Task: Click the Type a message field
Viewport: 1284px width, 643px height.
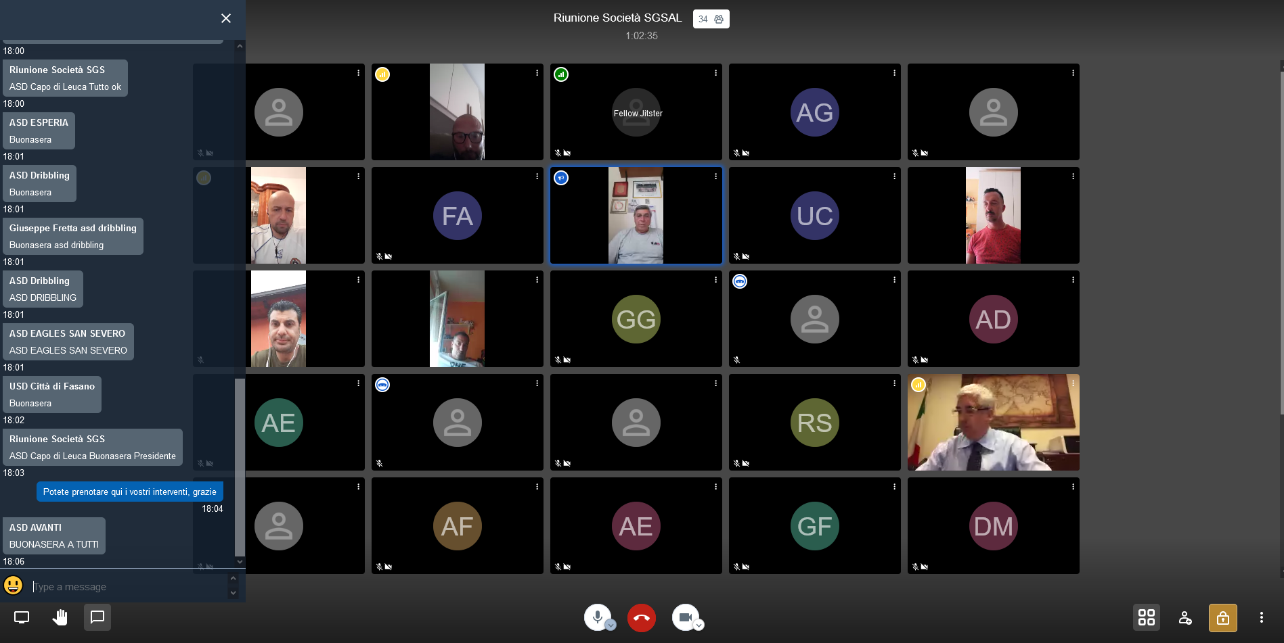Action: click(x=129, y=587)
